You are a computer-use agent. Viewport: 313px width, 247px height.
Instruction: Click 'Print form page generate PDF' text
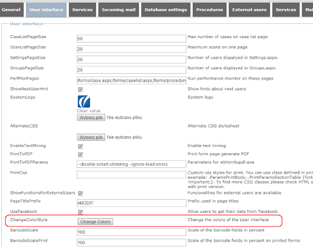219,154
